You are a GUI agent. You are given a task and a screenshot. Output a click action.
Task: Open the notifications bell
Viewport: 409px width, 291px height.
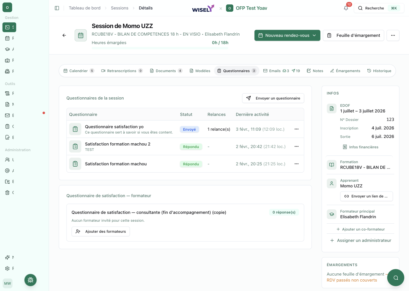[346, 8]
